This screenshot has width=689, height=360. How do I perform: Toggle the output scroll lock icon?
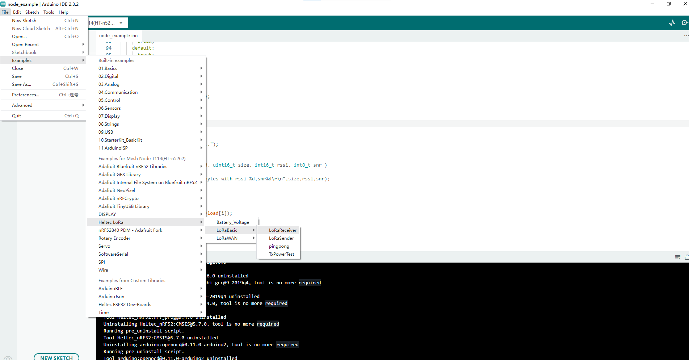(686, 257)
